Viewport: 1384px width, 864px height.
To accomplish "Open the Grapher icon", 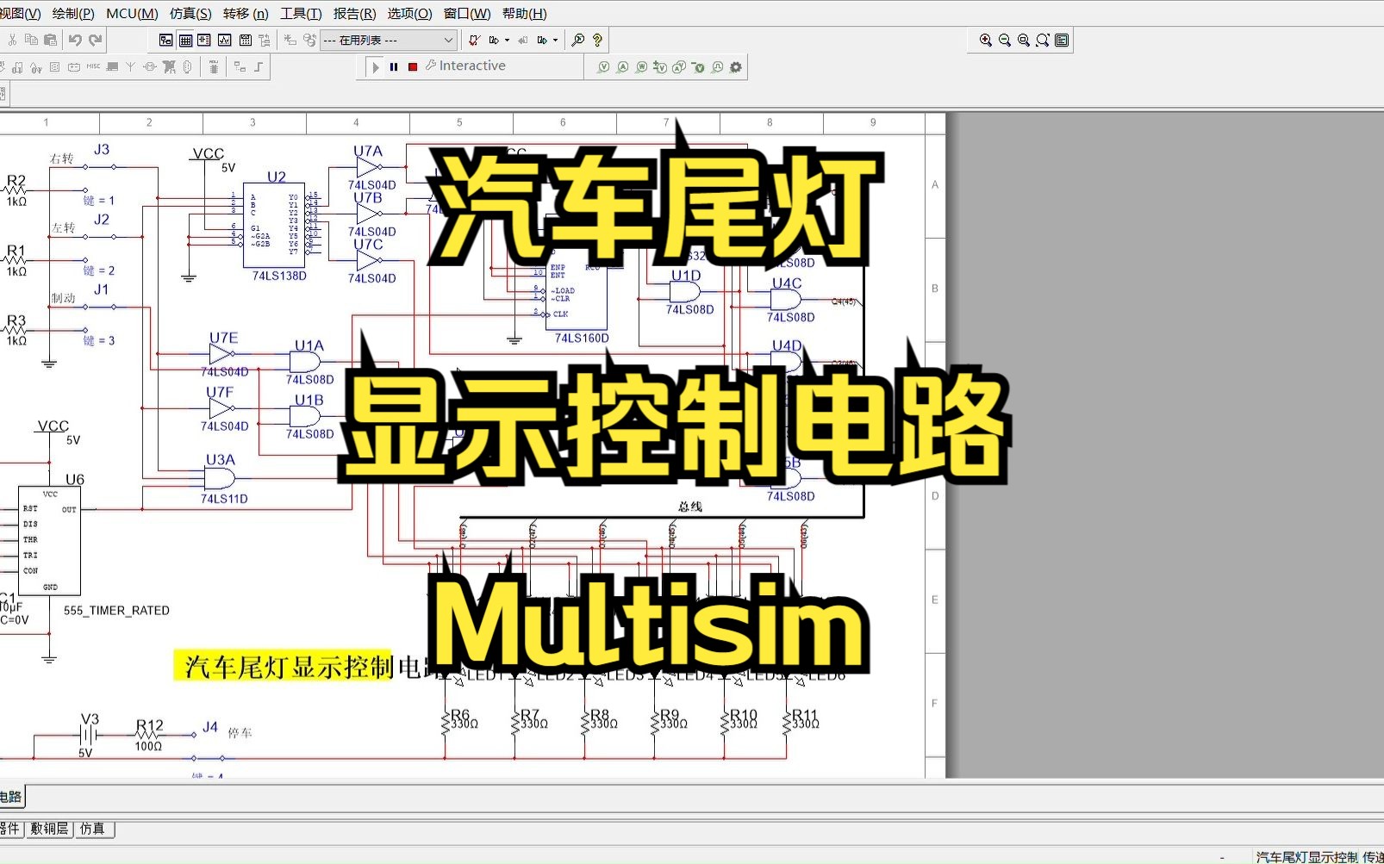I will 224,40.
